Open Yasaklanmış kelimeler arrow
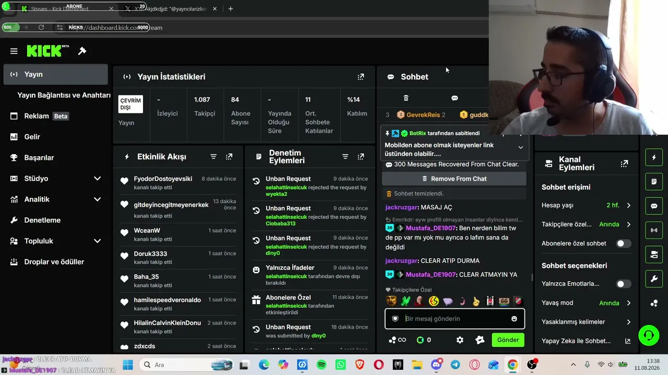 coord(628,322)
